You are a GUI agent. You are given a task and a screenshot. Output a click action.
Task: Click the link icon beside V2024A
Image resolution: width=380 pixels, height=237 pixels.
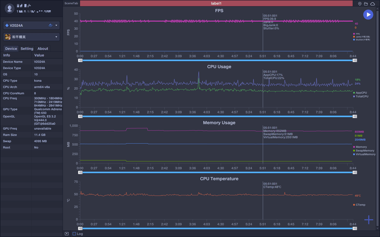click(50, 25)
